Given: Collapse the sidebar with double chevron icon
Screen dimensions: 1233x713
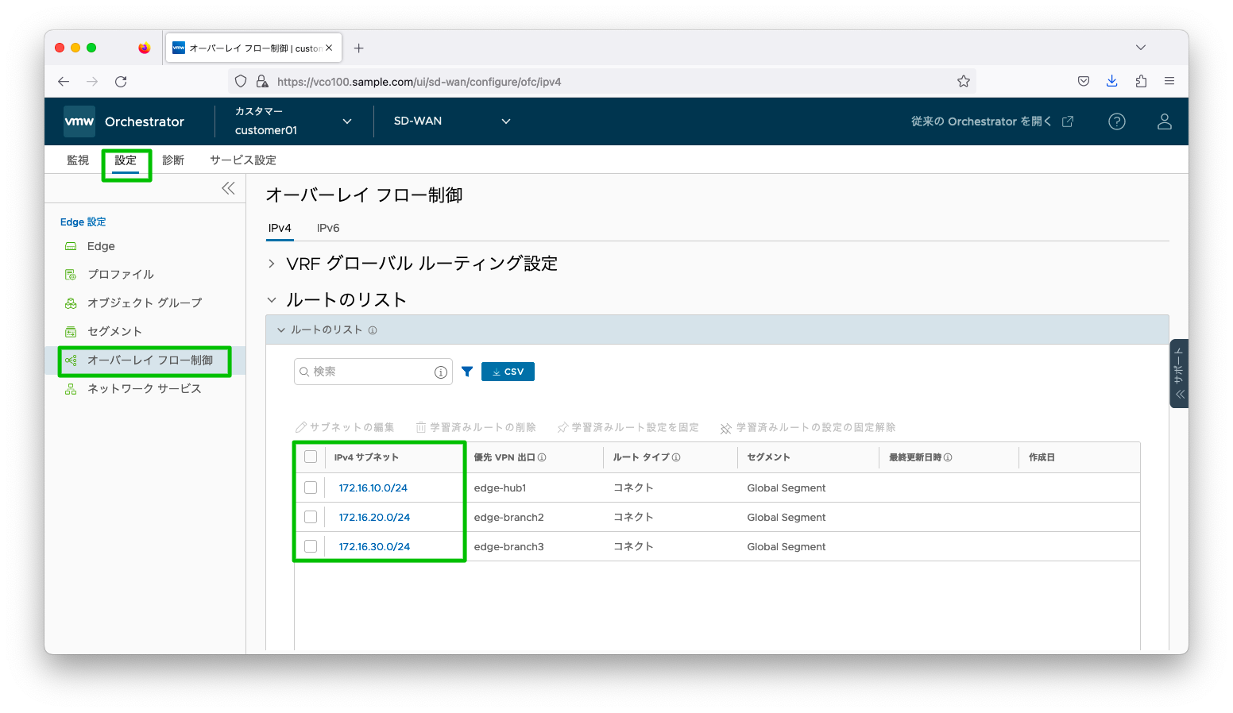Looking at the screenshot, I should coord(228,188).
